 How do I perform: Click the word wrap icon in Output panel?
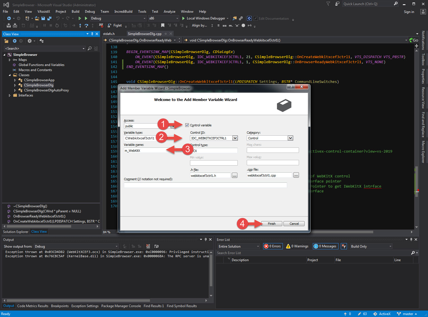(x=156, y=246)
